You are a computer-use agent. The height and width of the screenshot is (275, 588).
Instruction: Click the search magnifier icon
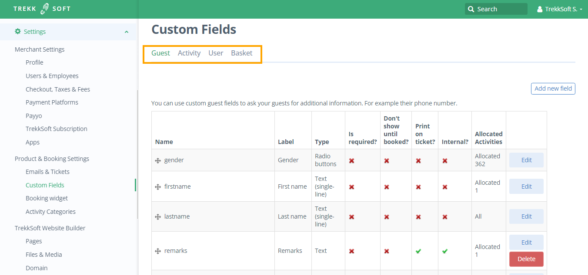(x=471, y=9)
